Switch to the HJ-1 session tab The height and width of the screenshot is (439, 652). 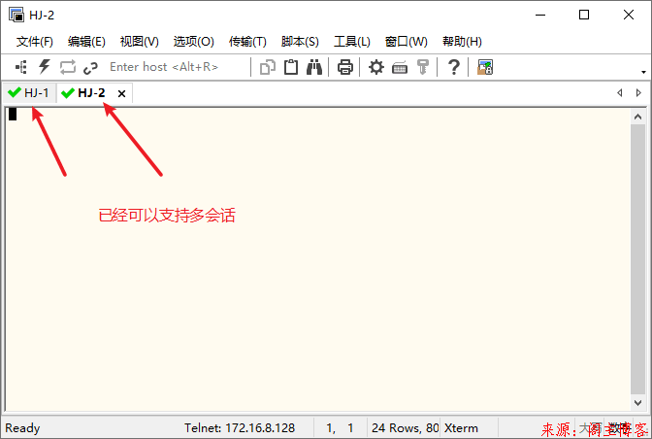(29, 93)
